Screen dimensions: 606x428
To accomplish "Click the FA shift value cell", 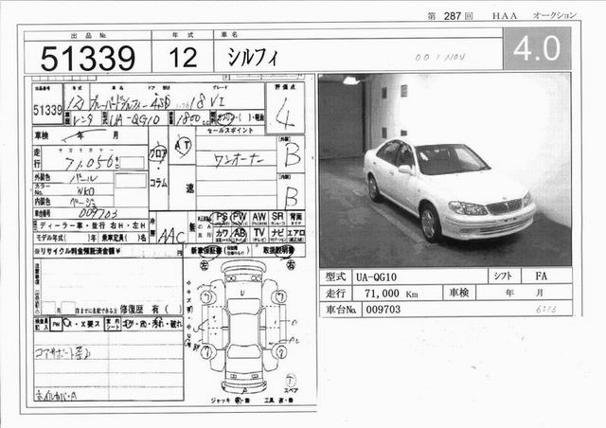I will pyautogui.click(x=544, y=276).
